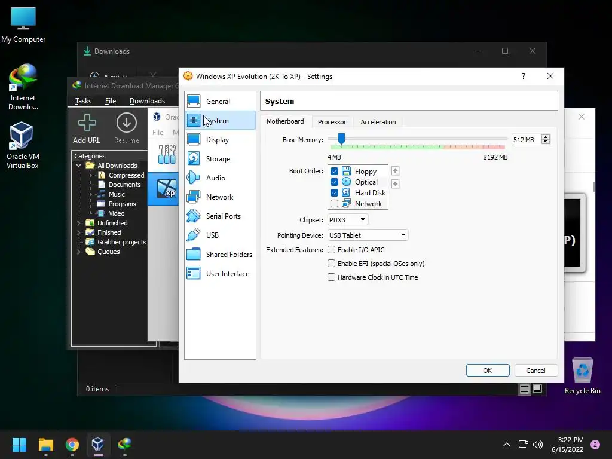The image size is (612, 459).
Task: Enable Hardware Clock in UTC Time
Action: coord(331,277)
